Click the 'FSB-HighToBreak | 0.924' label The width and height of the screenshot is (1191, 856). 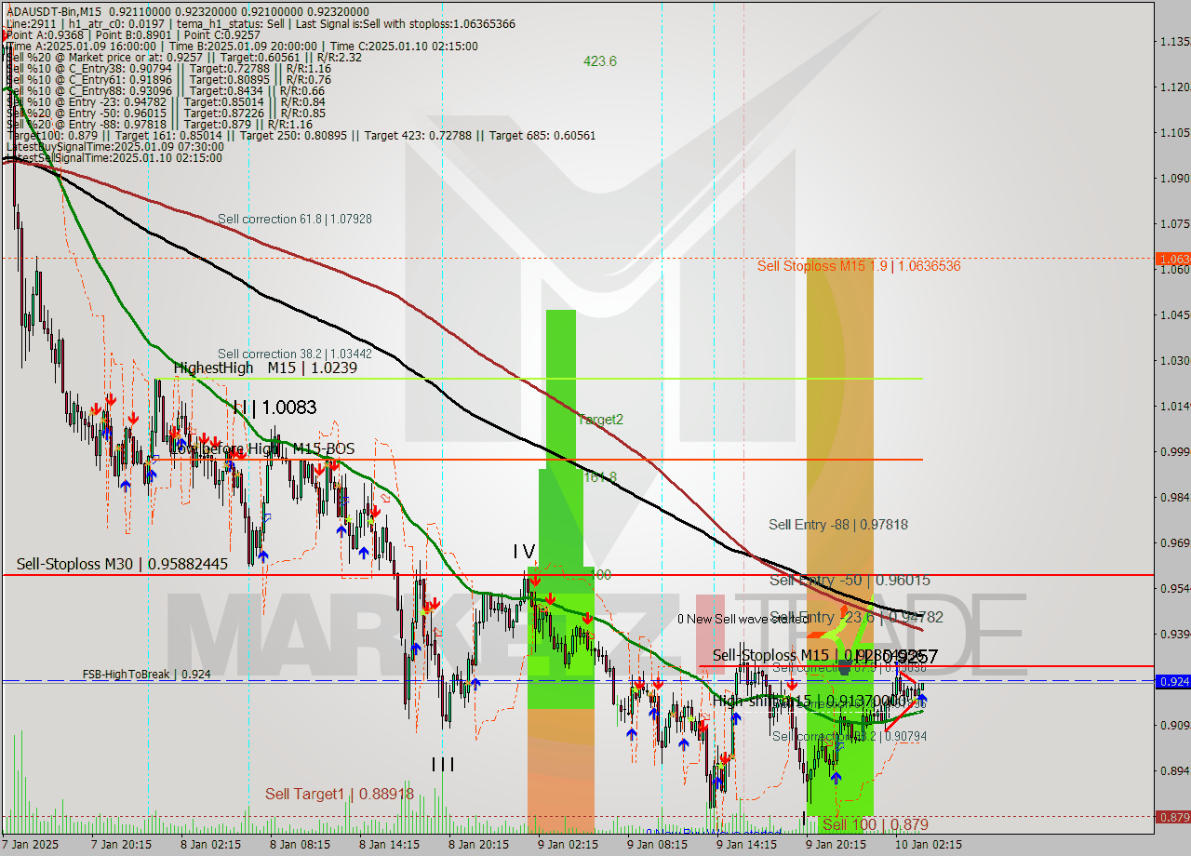[x=145, y=674]
